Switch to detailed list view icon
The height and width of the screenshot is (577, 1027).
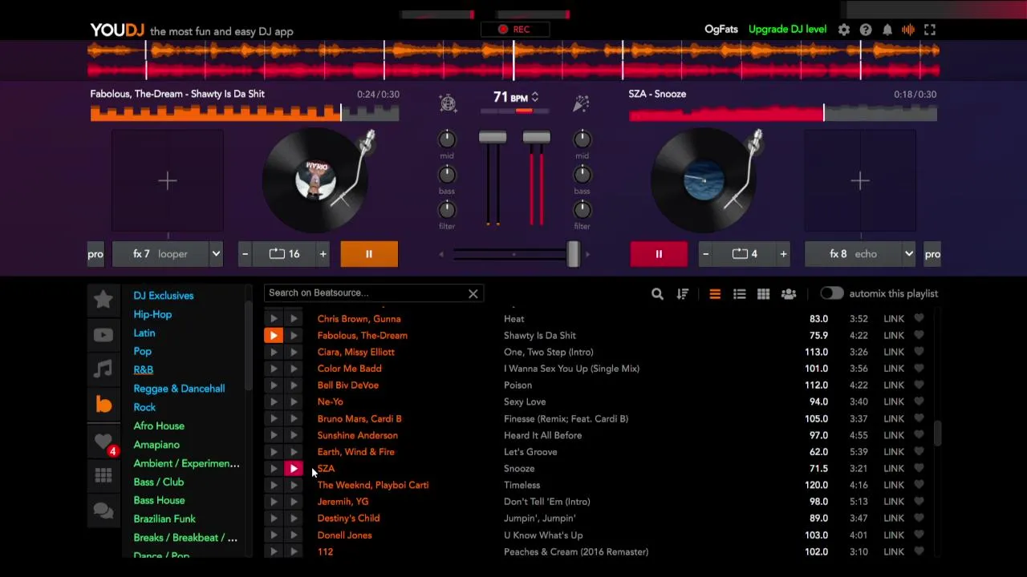coord(740,294)
